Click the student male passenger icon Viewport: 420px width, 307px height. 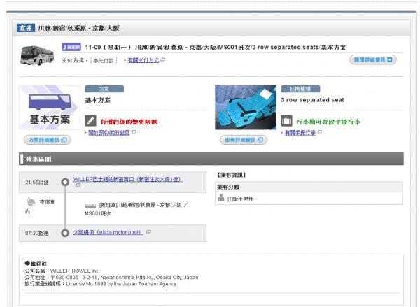(221, 198)
